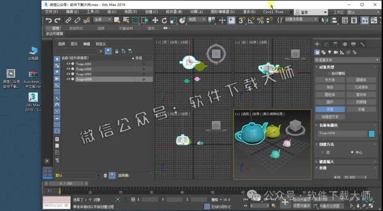Click the 球体 sphere button
383x211 pixels.
click(330, 87)
